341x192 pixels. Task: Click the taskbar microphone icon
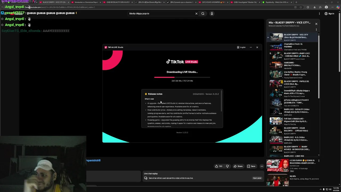click(x=324, y=189)
